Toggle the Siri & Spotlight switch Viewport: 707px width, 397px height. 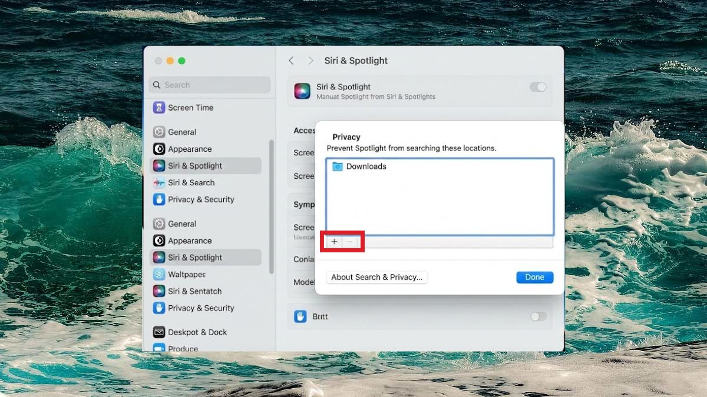click(538, 87)
